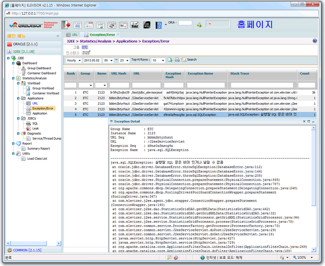The width and height of the screenshot is (325, 266).
Task: Select Group Workload tree item
Action: point(43,88)
